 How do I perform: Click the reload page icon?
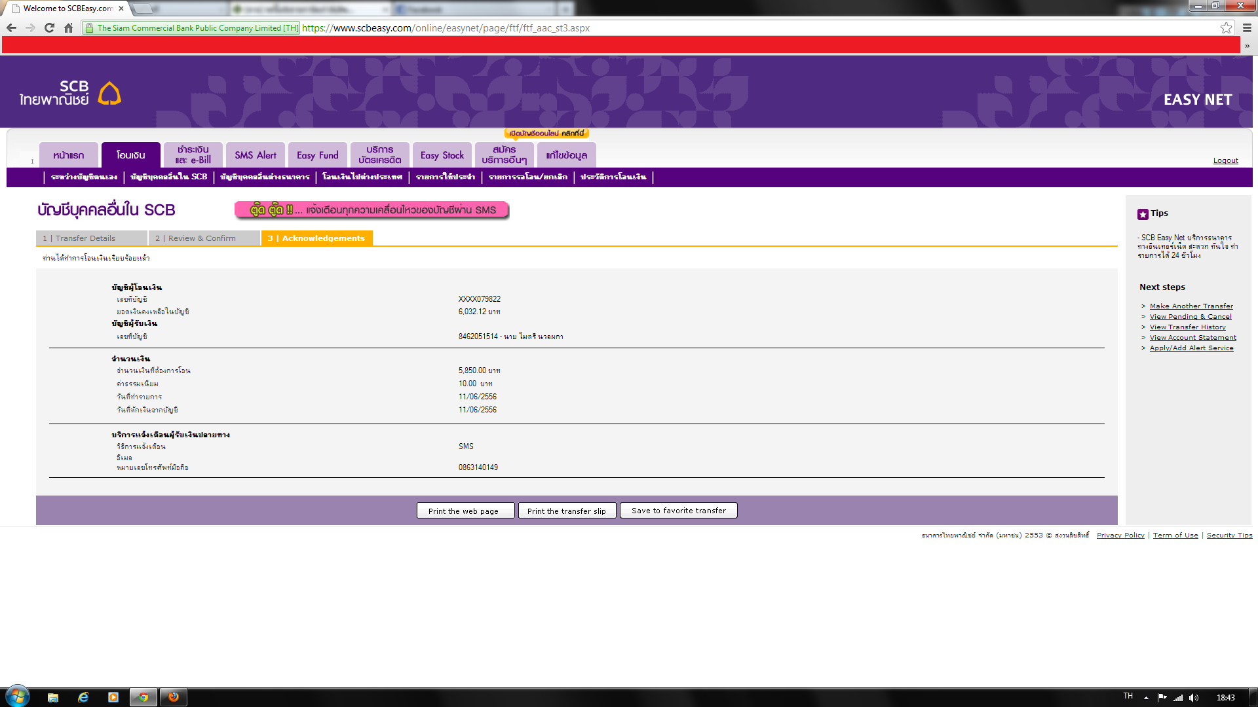tap(49, 27)
